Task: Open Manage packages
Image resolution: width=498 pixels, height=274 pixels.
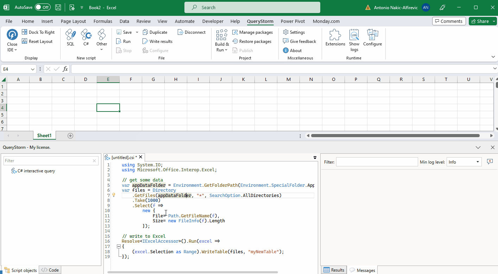Action: (252, 32)
